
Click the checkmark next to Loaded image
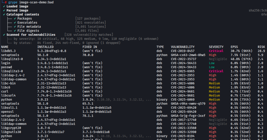pyautogui.click(x=4, y=6)
